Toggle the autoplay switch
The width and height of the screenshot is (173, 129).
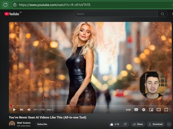point(128,110)
